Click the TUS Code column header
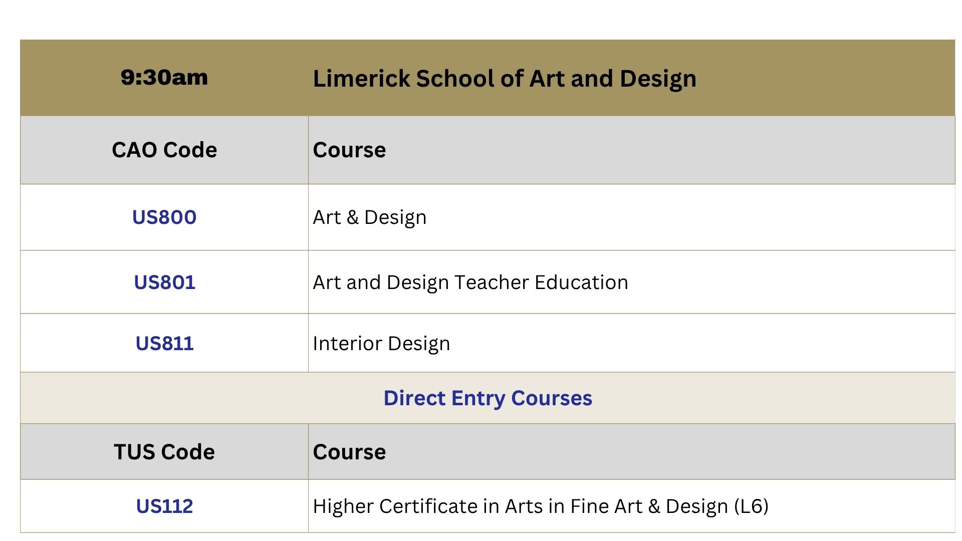This screenshot has width=962, height=541. [164, 452]
